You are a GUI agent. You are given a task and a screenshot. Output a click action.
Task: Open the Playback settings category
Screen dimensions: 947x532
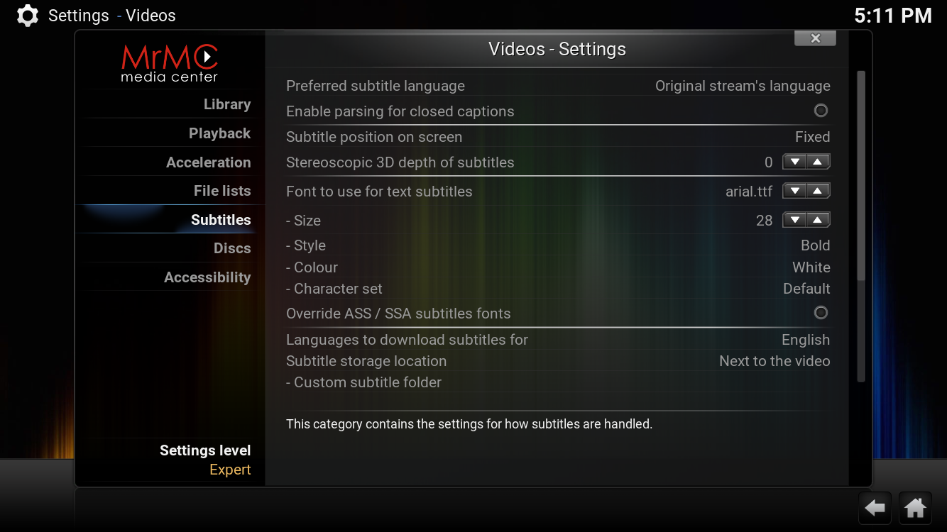219,133
